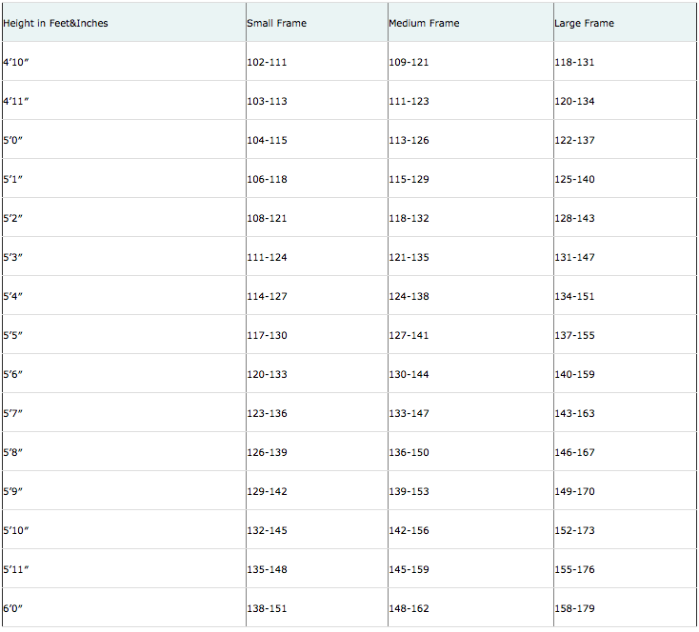Select small frame value 132-145
Image resolution: width=699 pixels, height=632 pixels.
point(267,530)
